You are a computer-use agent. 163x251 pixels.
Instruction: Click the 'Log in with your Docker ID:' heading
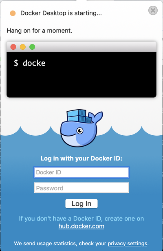pos(81,159)
